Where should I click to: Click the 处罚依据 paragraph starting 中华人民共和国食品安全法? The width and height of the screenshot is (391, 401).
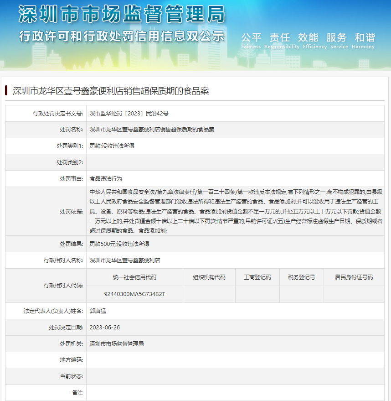[x=236, y=211]
